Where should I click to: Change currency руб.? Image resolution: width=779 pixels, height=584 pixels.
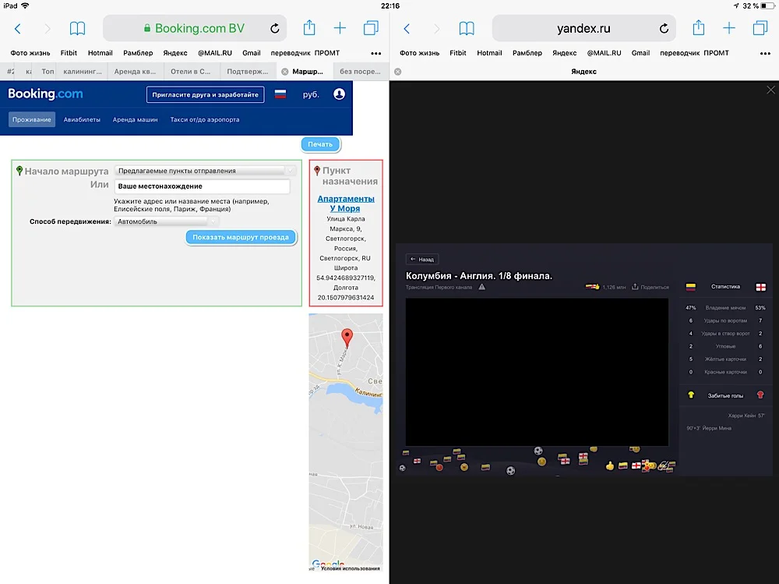[x=311, y=94]
